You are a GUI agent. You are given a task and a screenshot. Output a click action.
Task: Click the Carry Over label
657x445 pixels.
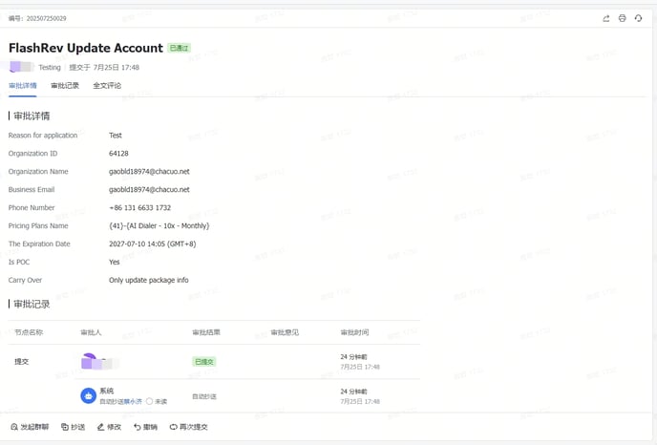point(25,280)
